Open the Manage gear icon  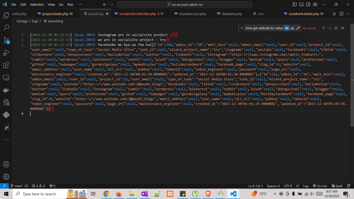[6, 177]
